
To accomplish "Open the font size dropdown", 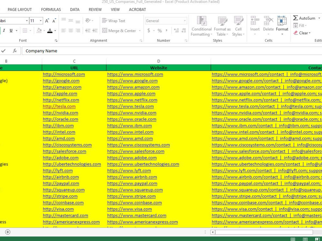I will point(41,21).
